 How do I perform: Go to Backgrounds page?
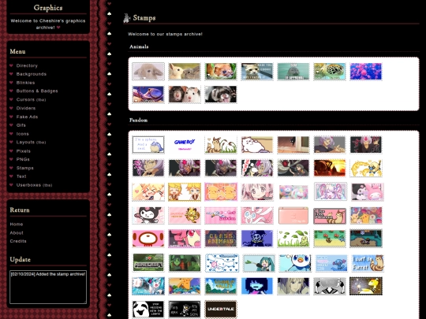pos(32,74)
